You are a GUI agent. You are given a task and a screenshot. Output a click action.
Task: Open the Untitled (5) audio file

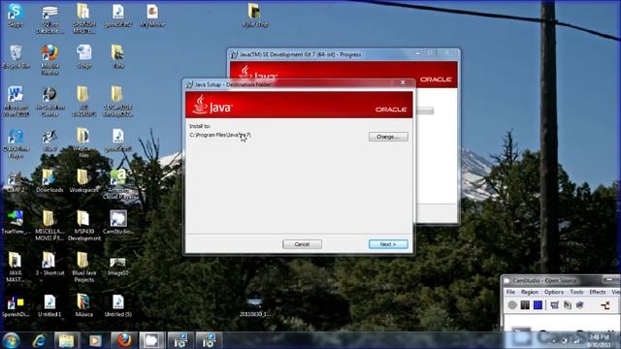[x=118, y=305]
